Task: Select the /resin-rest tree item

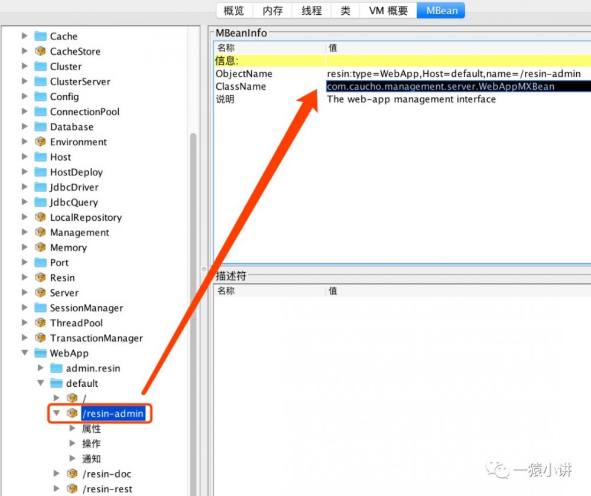Action: 108,489
